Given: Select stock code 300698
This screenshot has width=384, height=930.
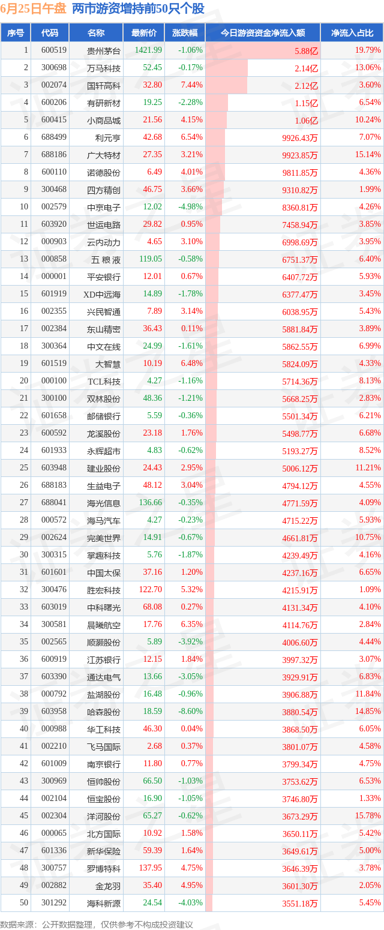Looking at the screenshot, I should (x=54, y=68).
